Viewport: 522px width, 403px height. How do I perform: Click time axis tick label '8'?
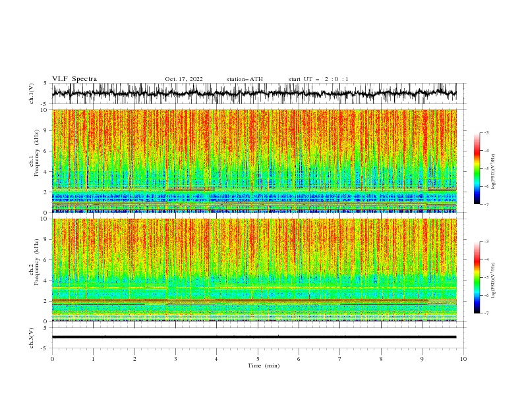click(x=381, y=359)
